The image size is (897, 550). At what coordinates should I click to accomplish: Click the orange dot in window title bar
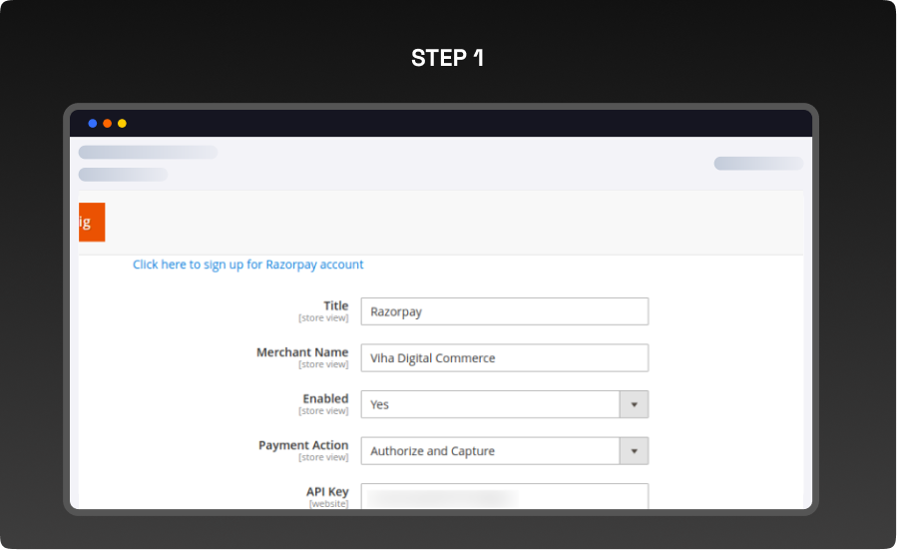tap(107, 124)
